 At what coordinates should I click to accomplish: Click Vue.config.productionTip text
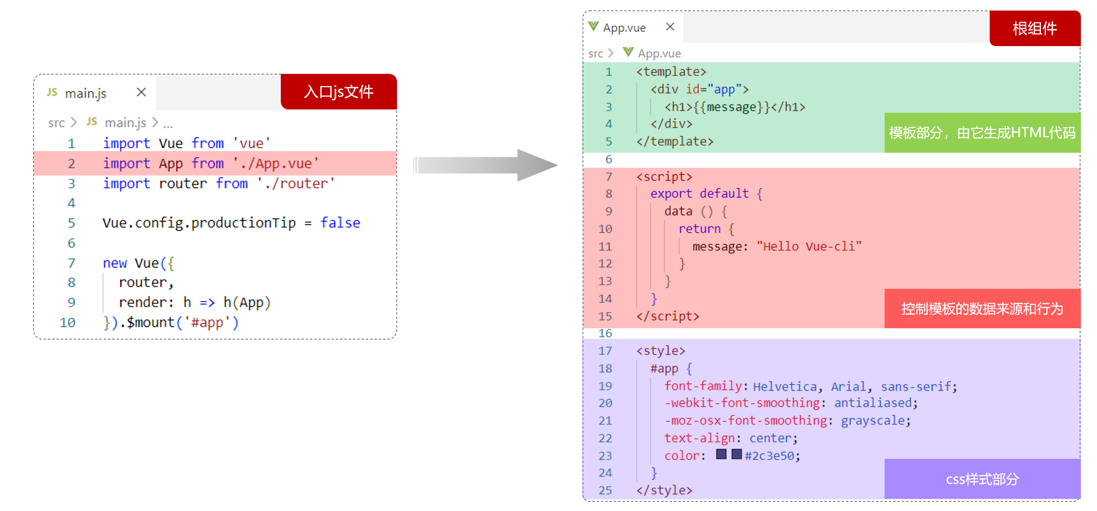[x=199, y=223]
